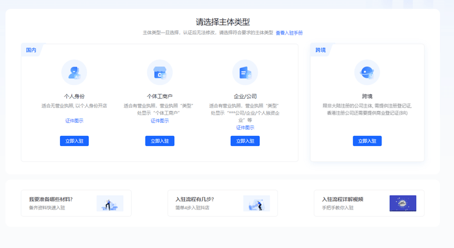Select the 国内 tab label
The width and height of the screenshot is (454, 248).
click(31, 50)
